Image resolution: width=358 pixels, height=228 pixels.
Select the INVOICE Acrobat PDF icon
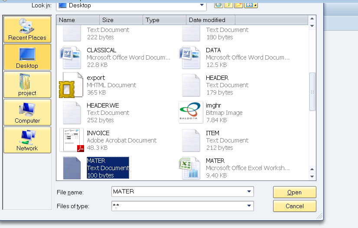click(72, 140)
